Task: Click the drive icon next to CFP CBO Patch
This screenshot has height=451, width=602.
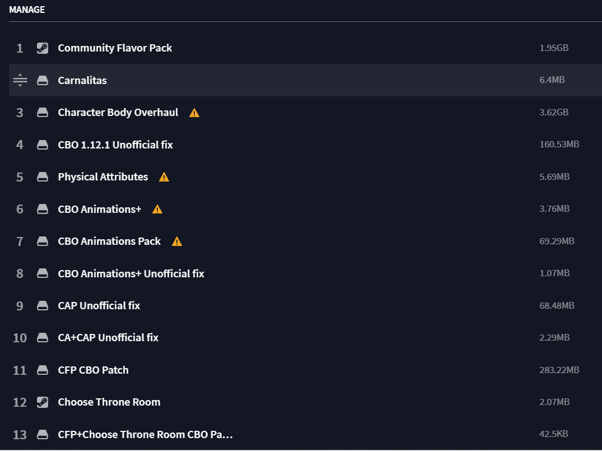Action: (42, 370)
